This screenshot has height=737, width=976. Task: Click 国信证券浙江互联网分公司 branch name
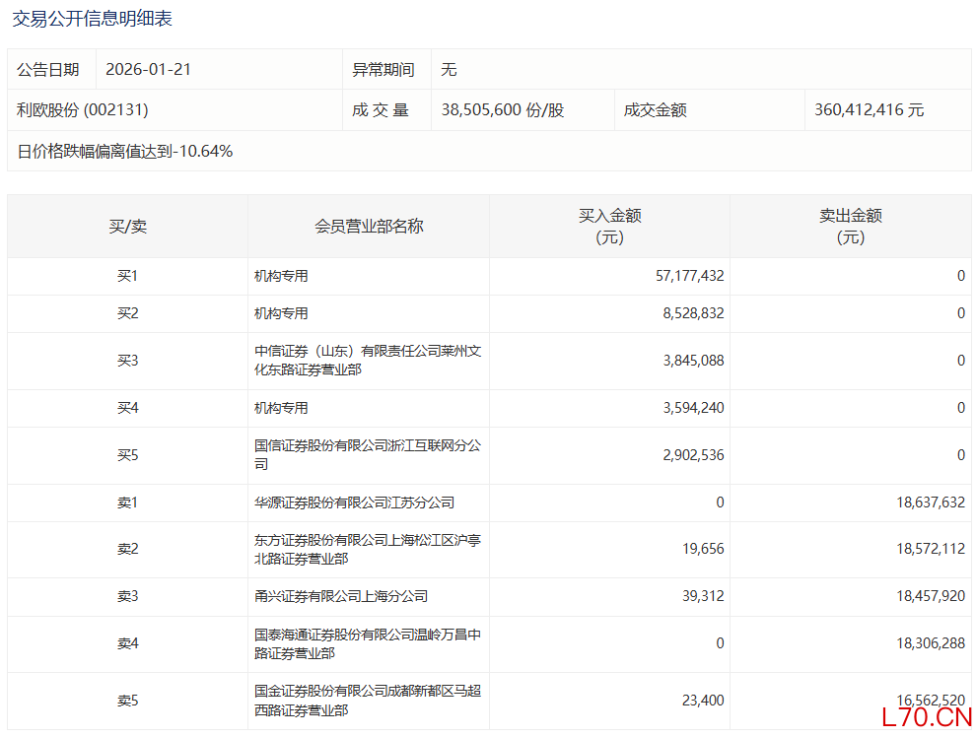click(367, 455)
